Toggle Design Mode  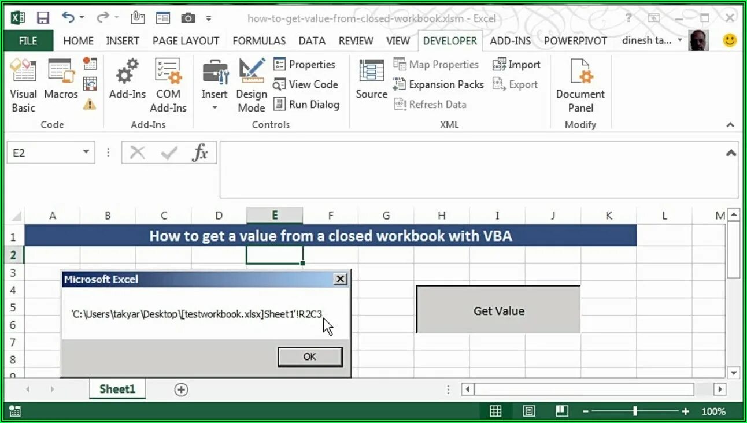coord(252,86)
